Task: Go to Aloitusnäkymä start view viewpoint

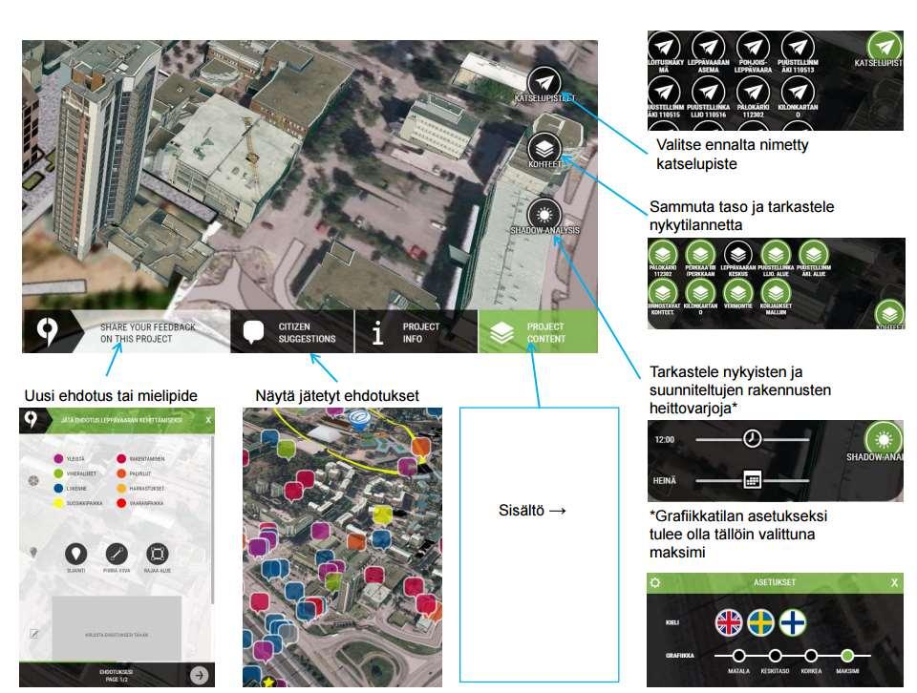Action: pyautogui.click(x=664, y=48)
